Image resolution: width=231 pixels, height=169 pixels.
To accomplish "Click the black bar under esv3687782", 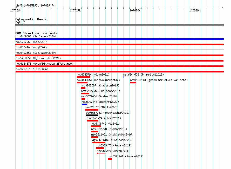I will 92,115.
